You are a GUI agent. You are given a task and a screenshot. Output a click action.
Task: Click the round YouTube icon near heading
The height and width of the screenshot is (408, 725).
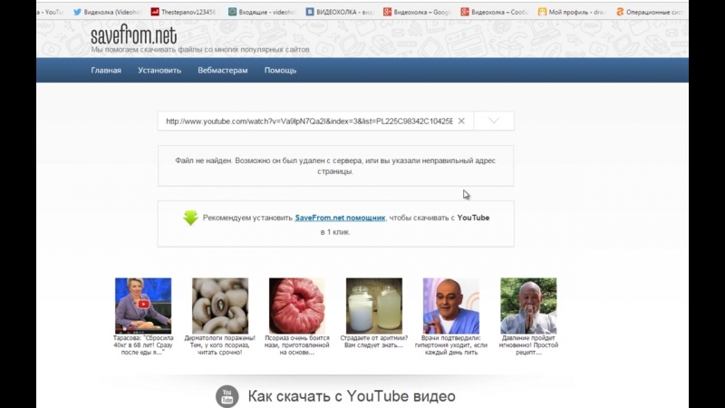(x=227, y=396)
